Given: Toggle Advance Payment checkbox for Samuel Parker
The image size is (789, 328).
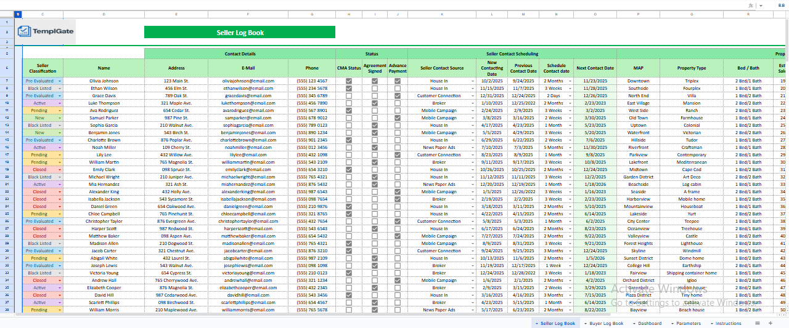Looking at the screenshot, I should coord(398,118).
